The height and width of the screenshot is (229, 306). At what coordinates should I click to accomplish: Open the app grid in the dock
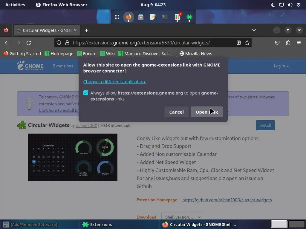(x=117, y=17)
